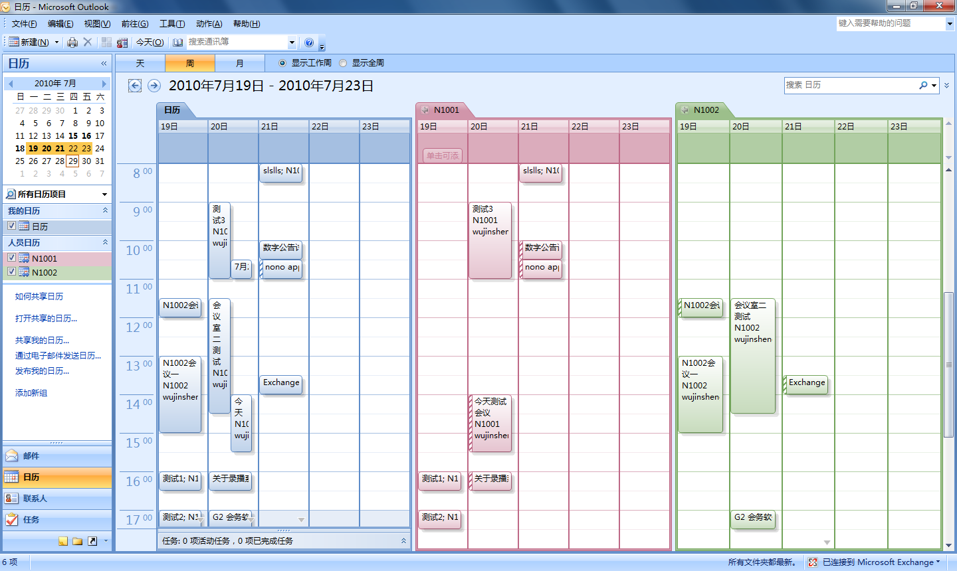Click the All Calendar Items search icon
The width and height of the screenshot is (957, 571).
(11, 194)
